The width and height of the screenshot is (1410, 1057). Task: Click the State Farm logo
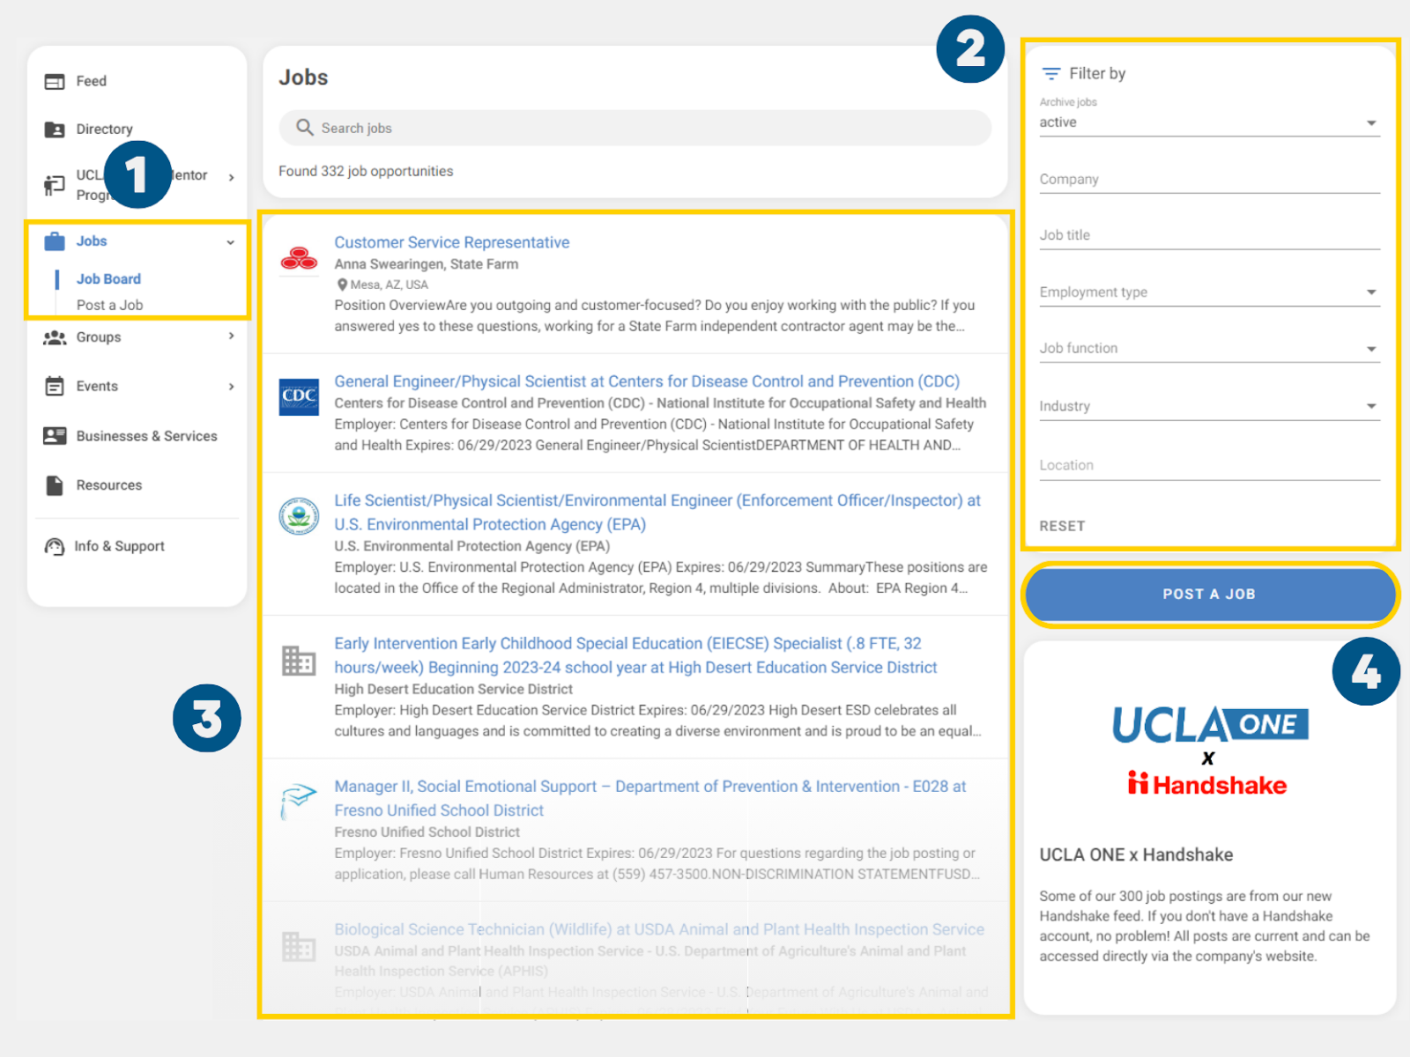(x=299, y=259)
